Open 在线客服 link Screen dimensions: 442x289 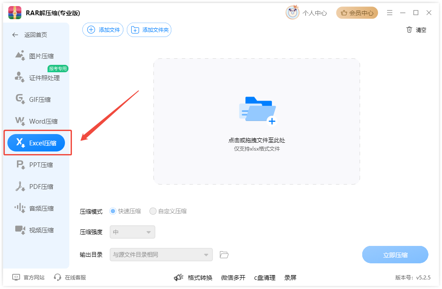click(x=75, y=278)
